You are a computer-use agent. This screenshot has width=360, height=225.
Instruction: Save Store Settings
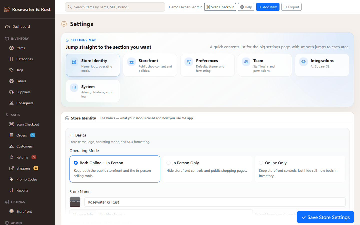325,217
